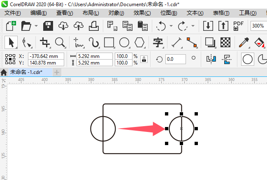
Task: Select the Shape edit tool
Action: point(27,42)
